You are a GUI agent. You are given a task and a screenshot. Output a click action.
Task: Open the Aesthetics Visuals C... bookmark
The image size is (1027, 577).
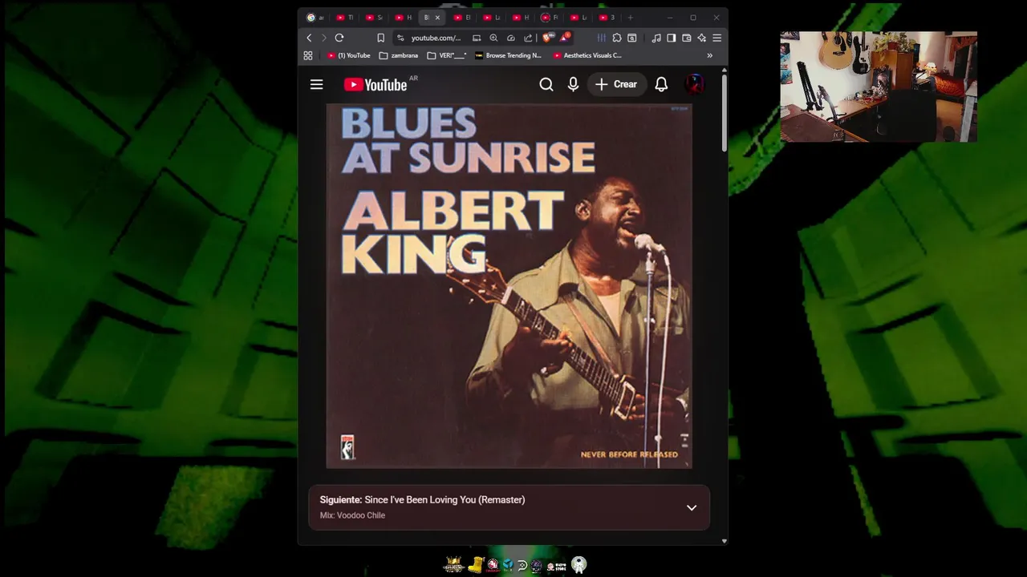point(587,55)
